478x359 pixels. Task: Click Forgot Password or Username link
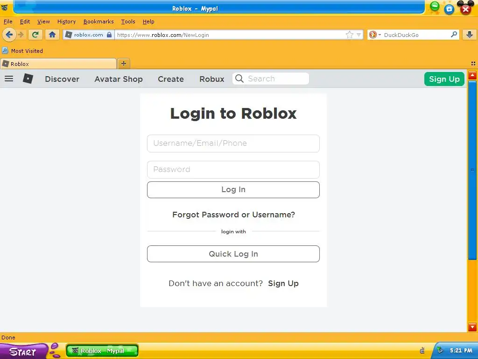click(x=233, y=215)
